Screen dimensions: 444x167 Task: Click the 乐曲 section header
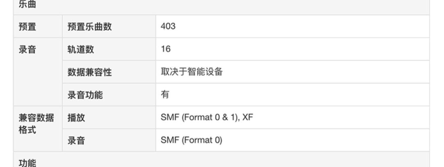coord(27,5)
